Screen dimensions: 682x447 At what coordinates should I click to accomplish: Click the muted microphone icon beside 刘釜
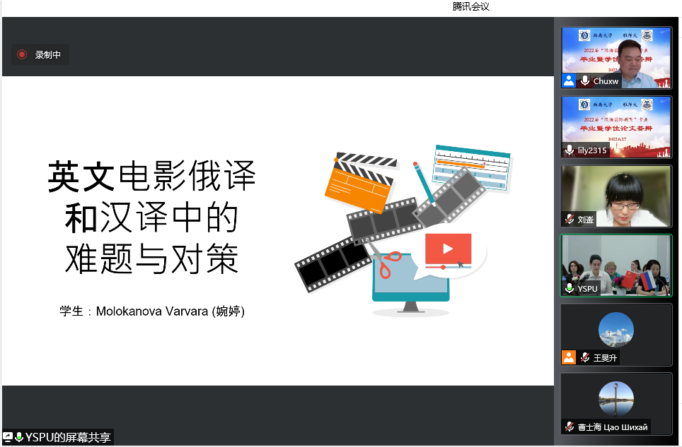(570, 220)
